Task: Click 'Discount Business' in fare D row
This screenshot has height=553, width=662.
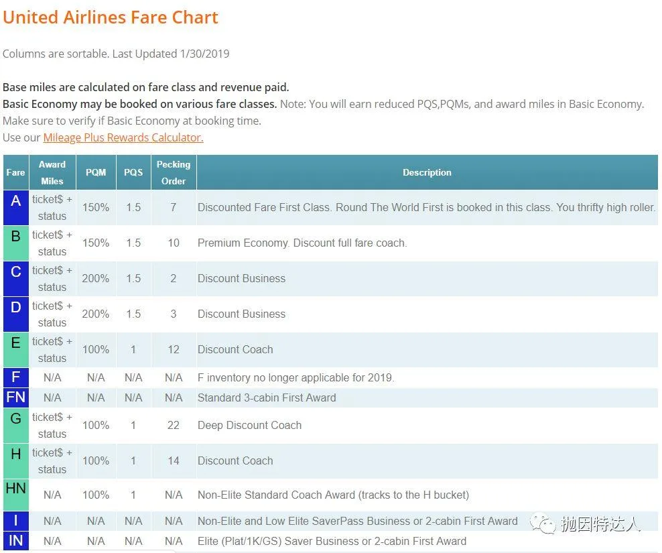Action: [x=241, y=314]
